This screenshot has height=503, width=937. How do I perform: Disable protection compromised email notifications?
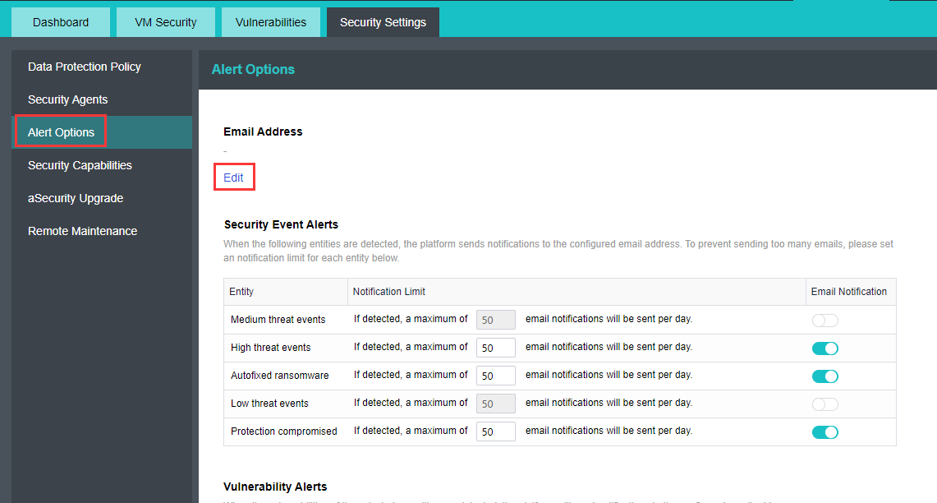(824, 431)
